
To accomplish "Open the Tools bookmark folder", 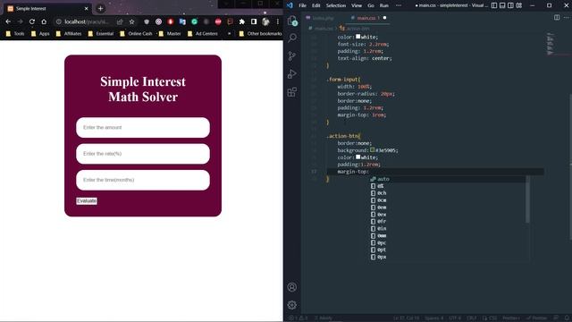I will click(15, 34).
